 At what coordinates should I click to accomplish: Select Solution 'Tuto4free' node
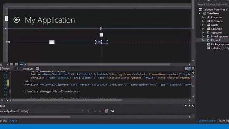(x=214, y=10)
